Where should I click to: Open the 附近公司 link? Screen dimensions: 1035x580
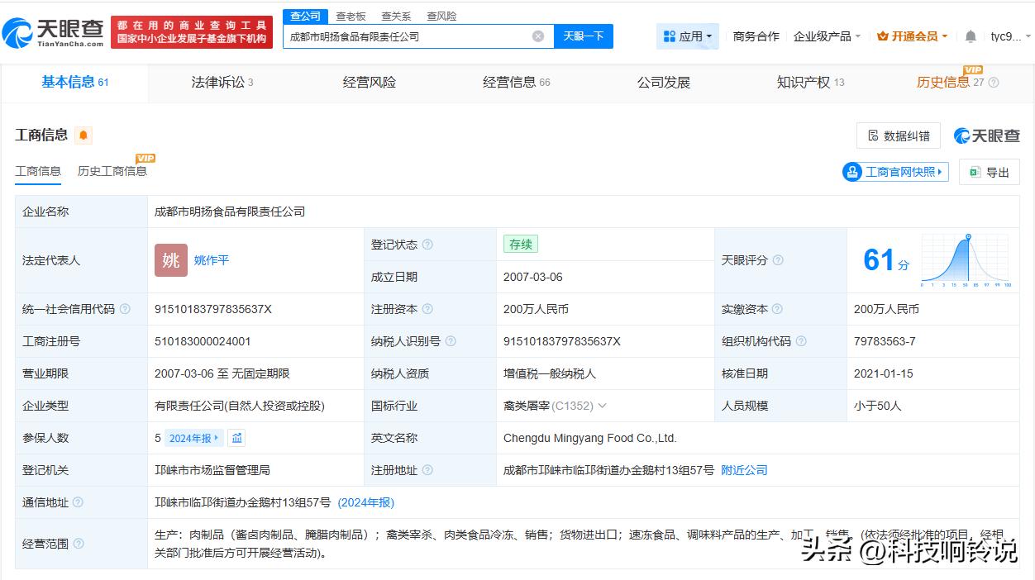tap(743, 469)
